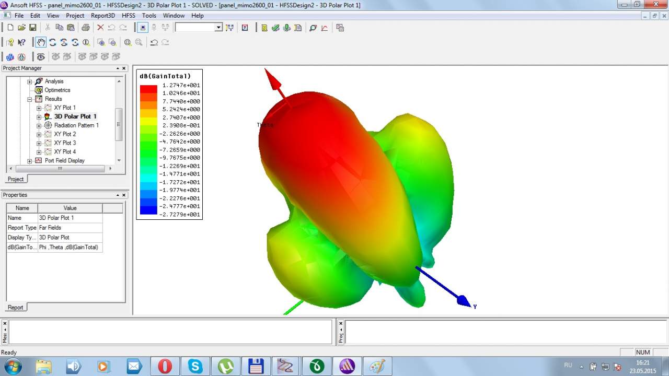Open the Tools menu
The height and width of the screenshot is (376, 669).
point(149,16)
